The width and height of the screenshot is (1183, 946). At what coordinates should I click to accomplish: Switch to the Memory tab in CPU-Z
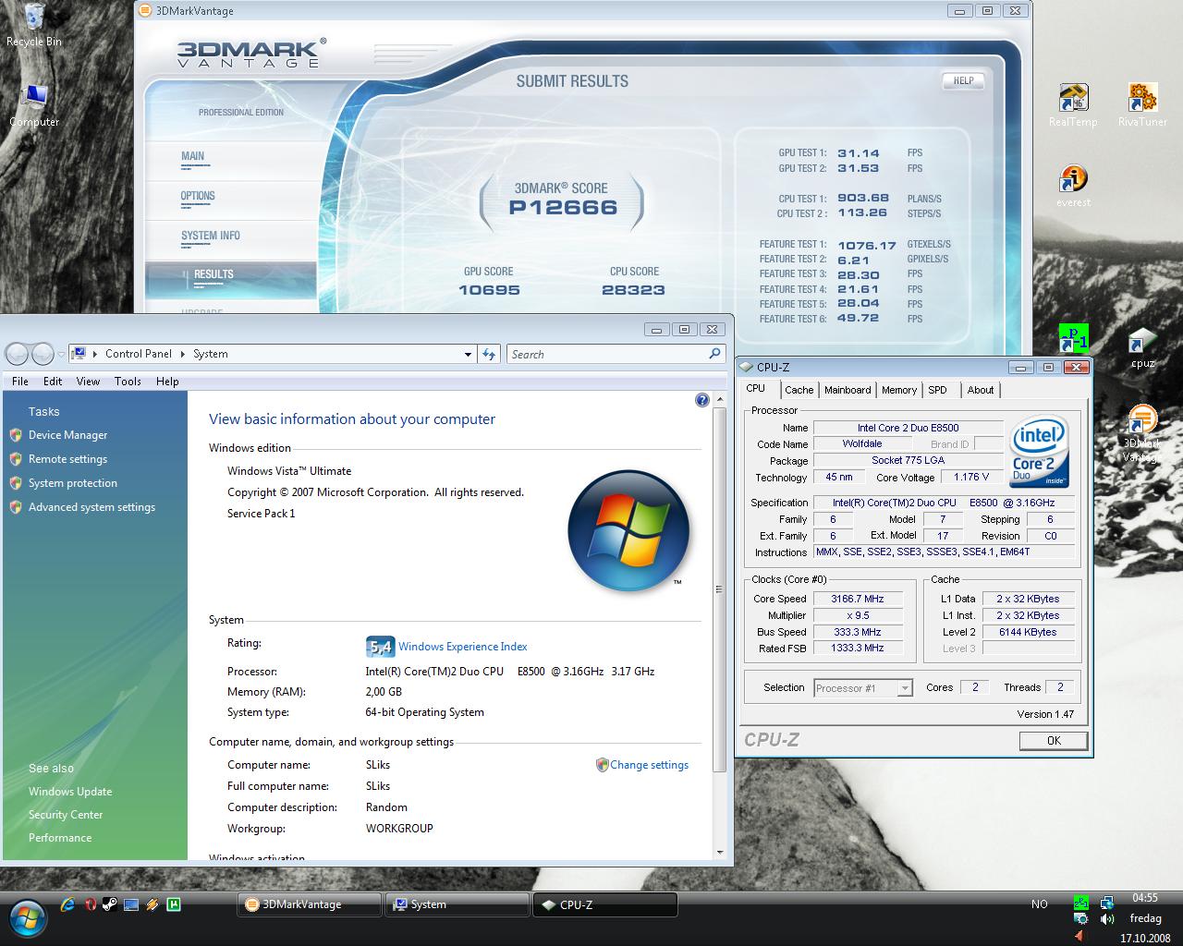(x=899, y=390)
